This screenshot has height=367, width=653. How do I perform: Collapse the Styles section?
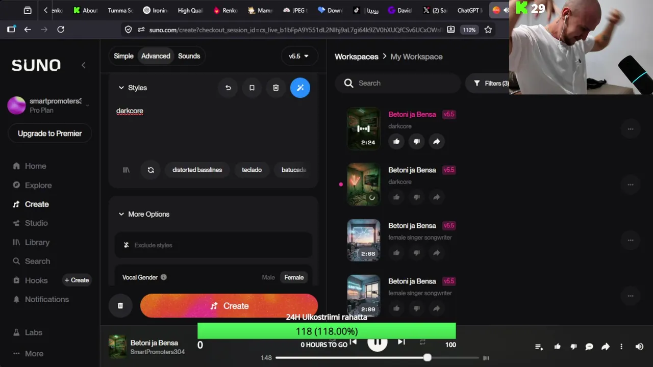pos(121,88)
